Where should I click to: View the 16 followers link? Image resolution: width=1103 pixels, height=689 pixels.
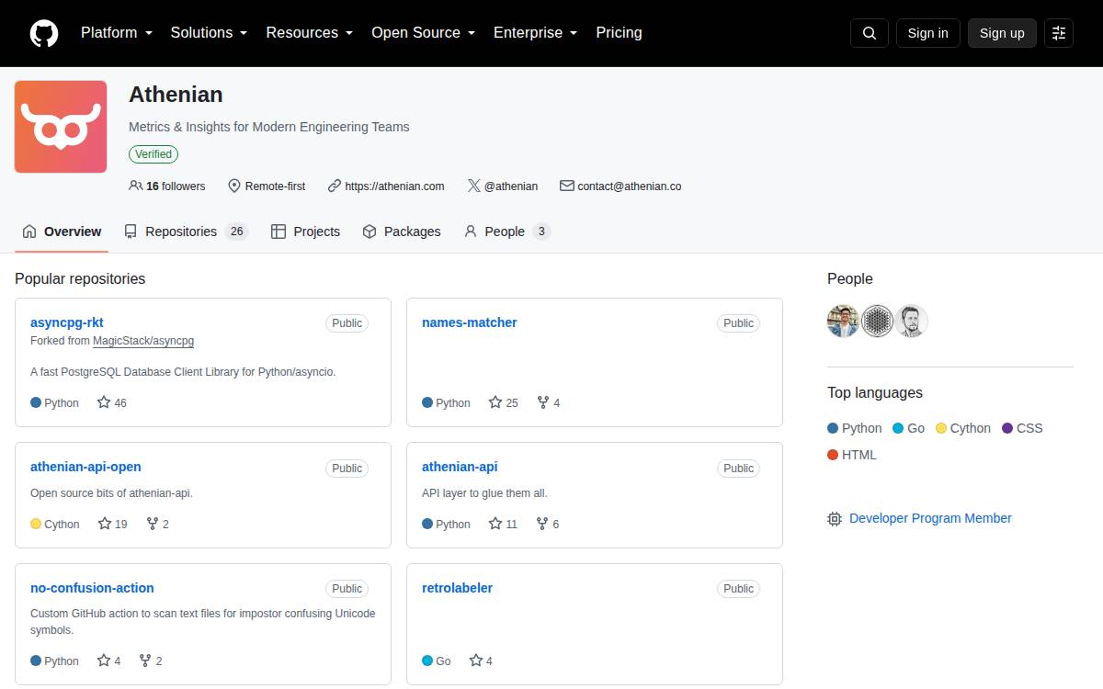tap(167, 186)
